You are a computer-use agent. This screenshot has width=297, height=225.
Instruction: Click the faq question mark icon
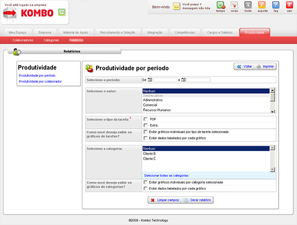tap(275, 5)
